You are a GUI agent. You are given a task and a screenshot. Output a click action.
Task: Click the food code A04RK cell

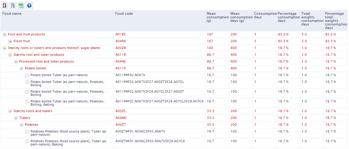(x=120, y=41)
